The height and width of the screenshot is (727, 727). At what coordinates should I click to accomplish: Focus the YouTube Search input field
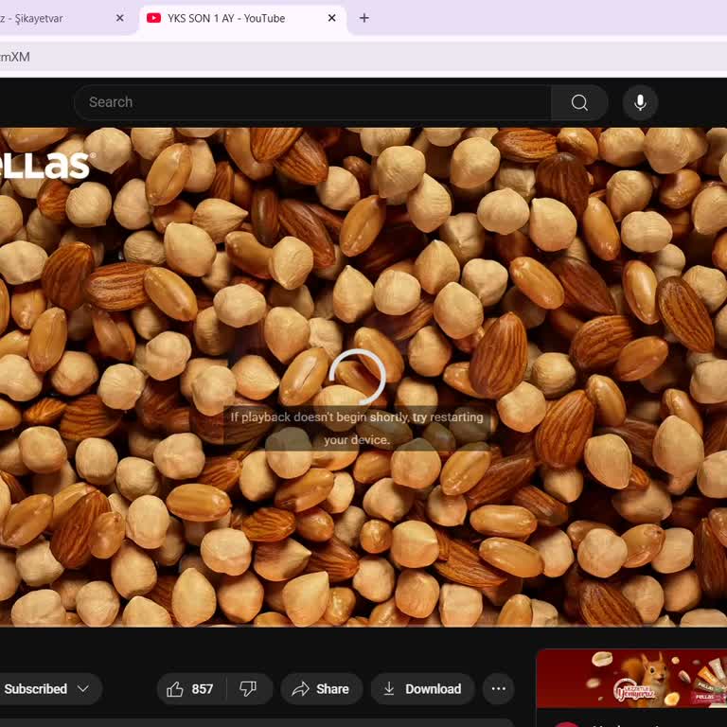312,102
